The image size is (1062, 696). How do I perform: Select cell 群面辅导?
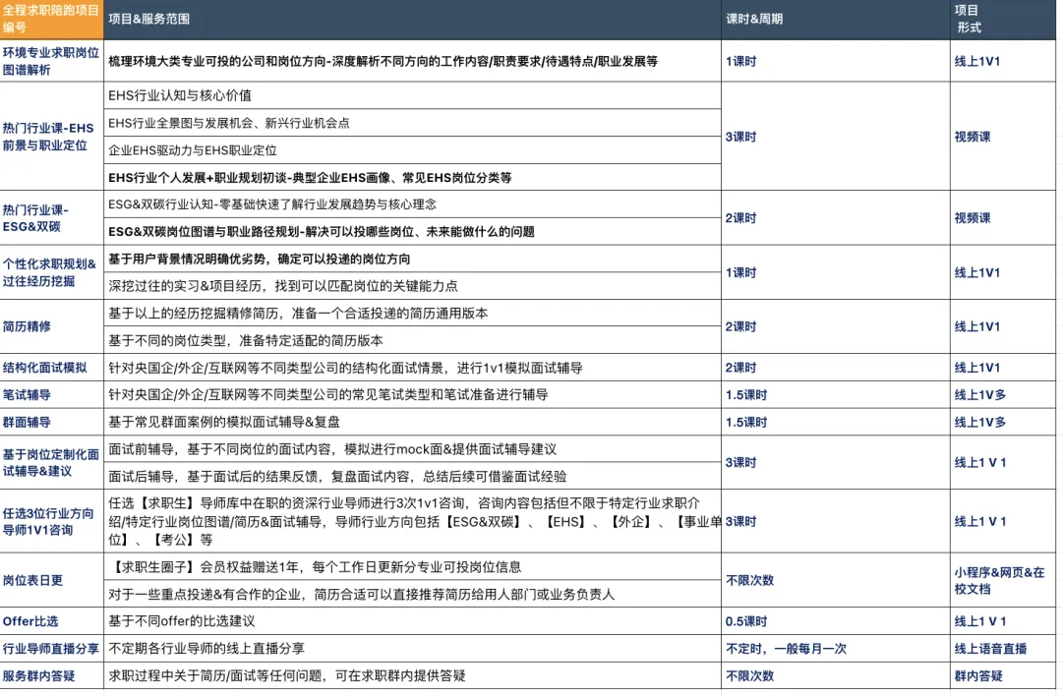pos(51,422)
